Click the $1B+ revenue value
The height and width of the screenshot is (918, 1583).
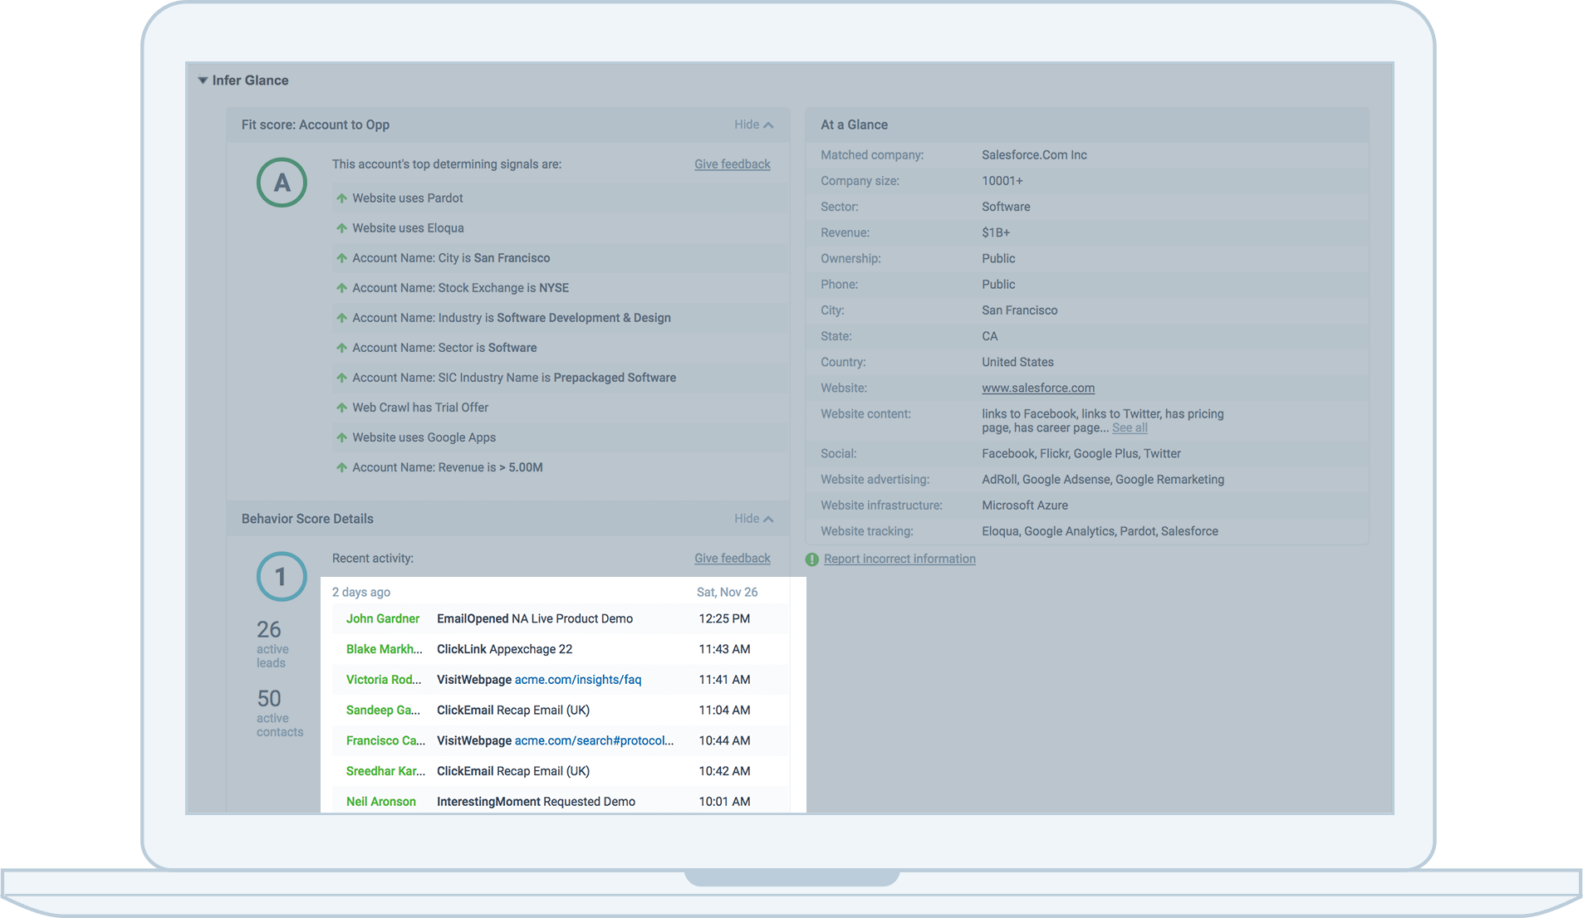[996, 232]
